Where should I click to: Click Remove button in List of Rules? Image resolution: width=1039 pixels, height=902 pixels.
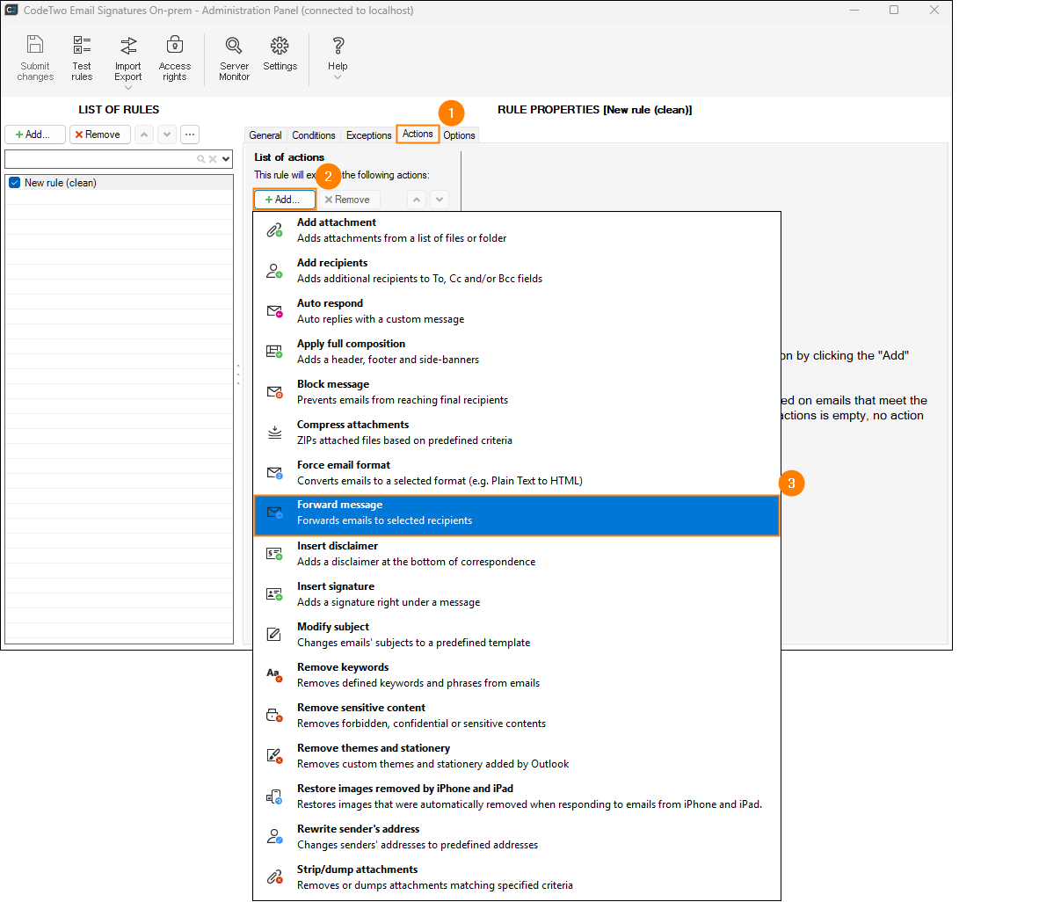click(x=100, y=135)
